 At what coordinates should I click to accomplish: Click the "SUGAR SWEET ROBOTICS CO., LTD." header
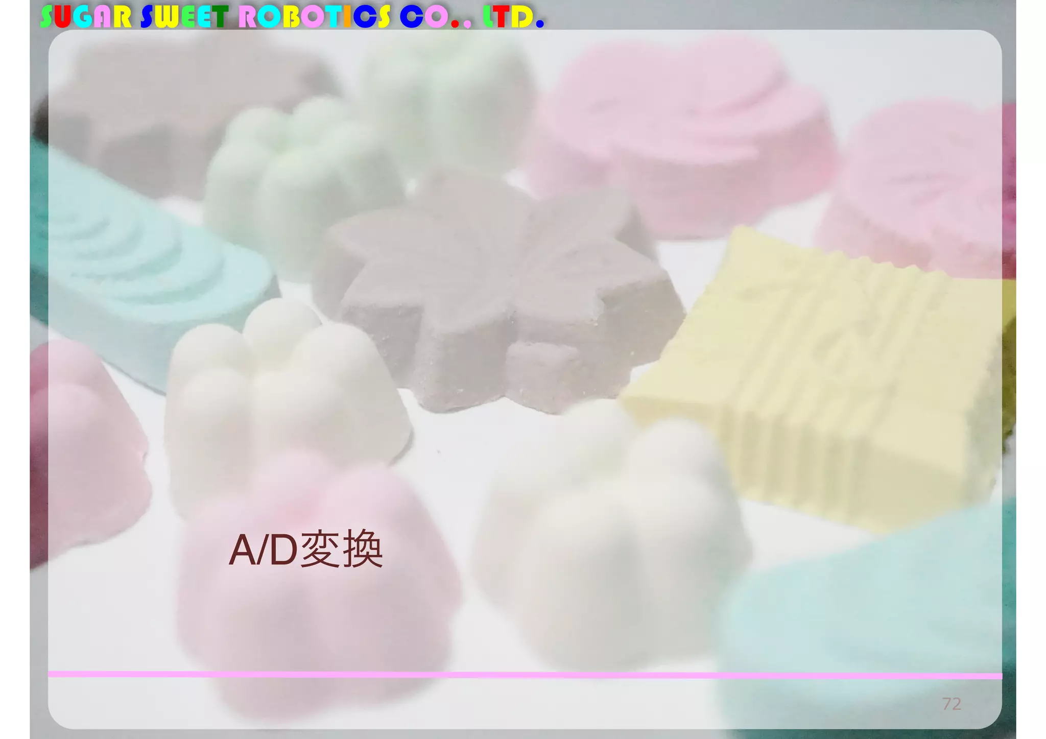[292, 17]
